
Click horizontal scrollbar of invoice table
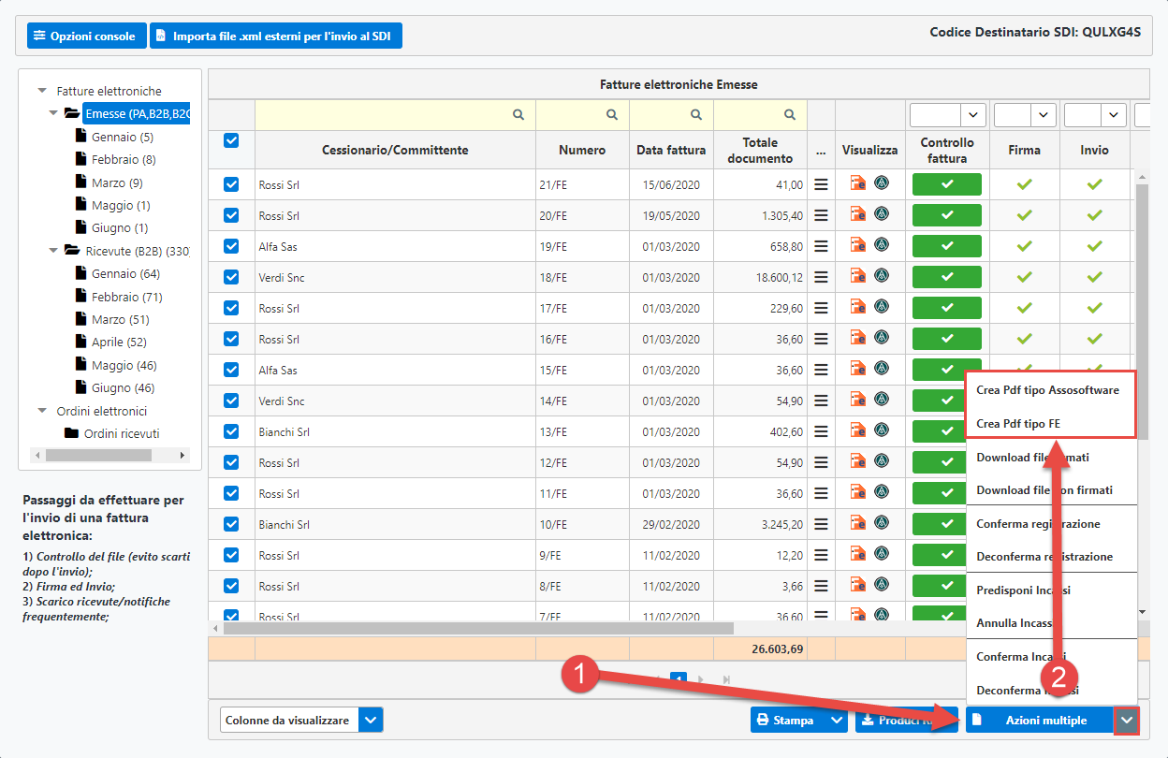click(x=478, y=628)
